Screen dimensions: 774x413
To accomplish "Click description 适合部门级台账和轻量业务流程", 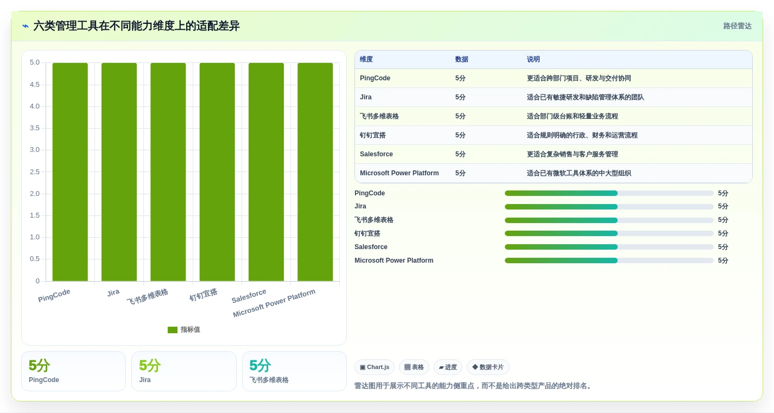I will [x=573, y=116].
